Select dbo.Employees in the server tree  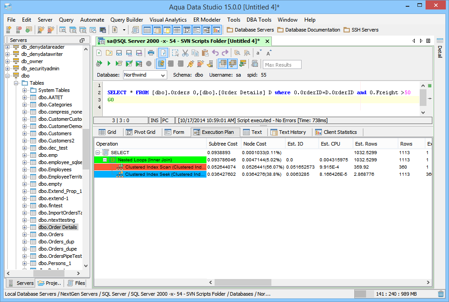point(55,170)
